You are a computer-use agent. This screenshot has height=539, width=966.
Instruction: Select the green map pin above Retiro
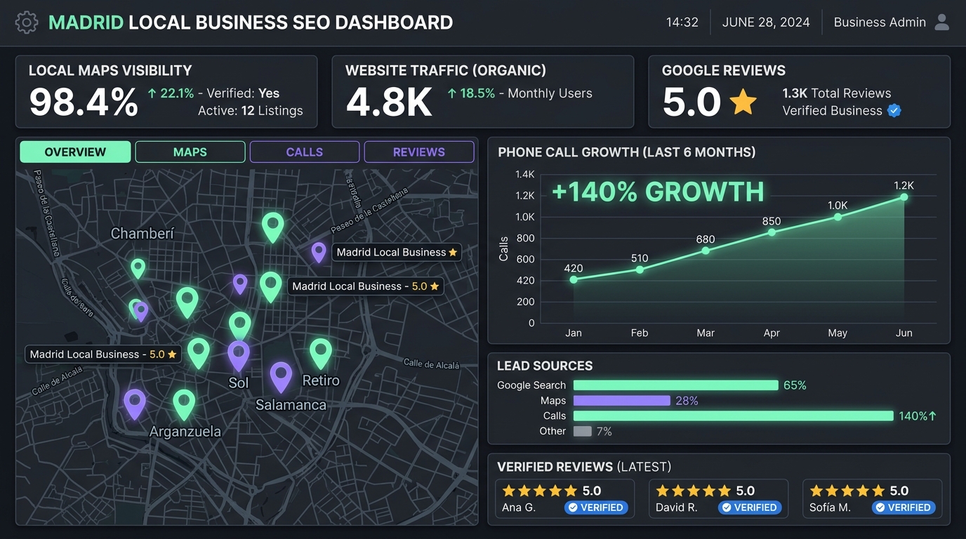tap(321, 353)
